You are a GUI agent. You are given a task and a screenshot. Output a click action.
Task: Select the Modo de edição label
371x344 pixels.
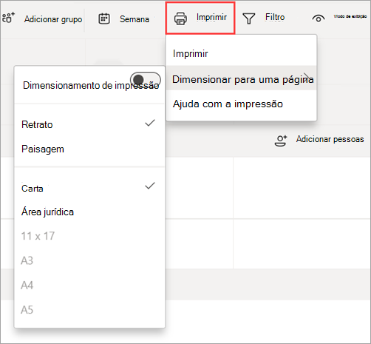pyautogui.click(x=350, y=16)
